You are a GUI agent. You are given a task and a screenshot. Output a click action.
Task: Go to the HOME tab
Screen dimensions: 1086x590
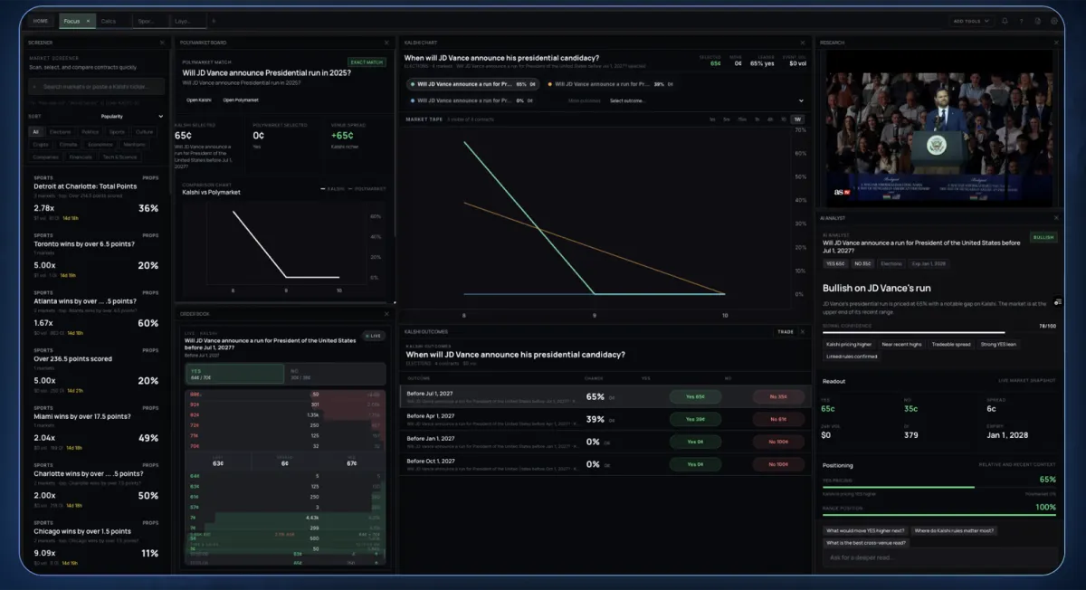click(41, 21)
